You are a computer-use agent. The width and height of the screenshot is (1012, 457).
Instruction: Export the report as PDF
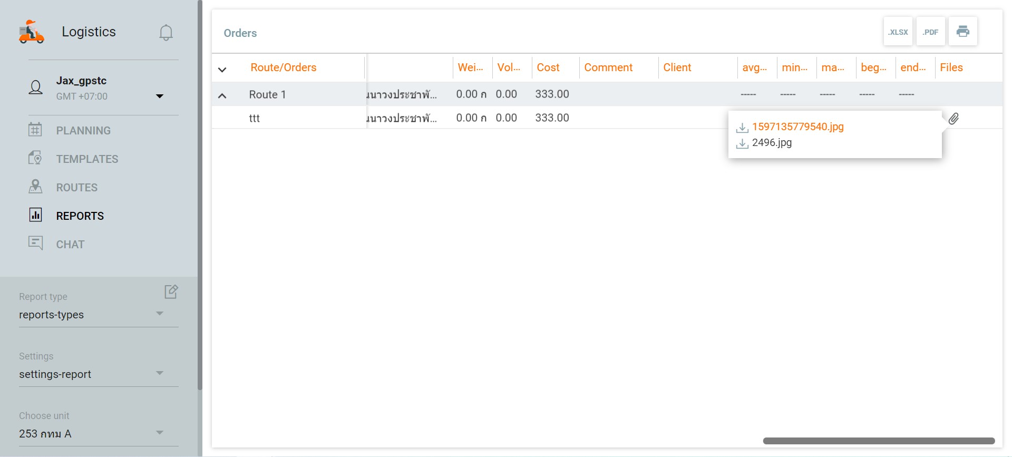(930, 32)
